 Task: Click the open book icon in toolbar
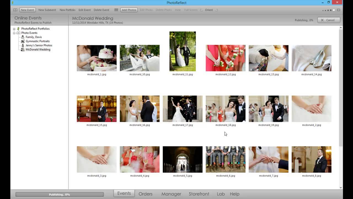[x=15, y=10]
